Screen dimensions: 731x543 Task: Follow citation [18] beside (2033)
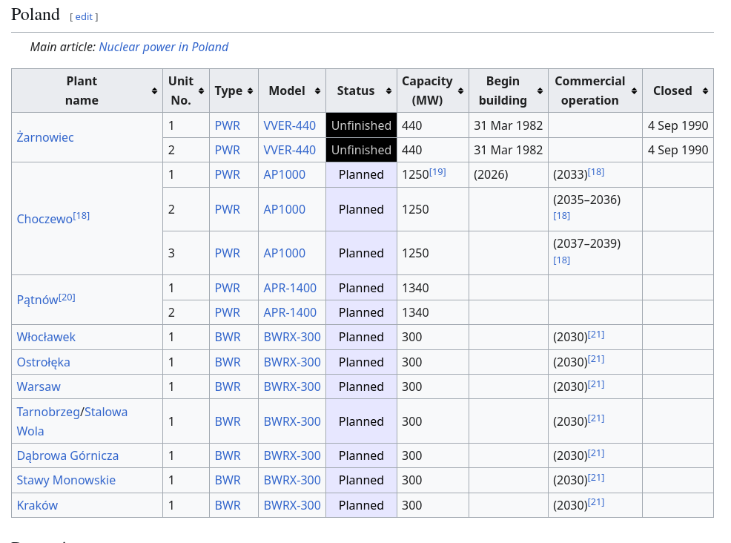(596, 172)
